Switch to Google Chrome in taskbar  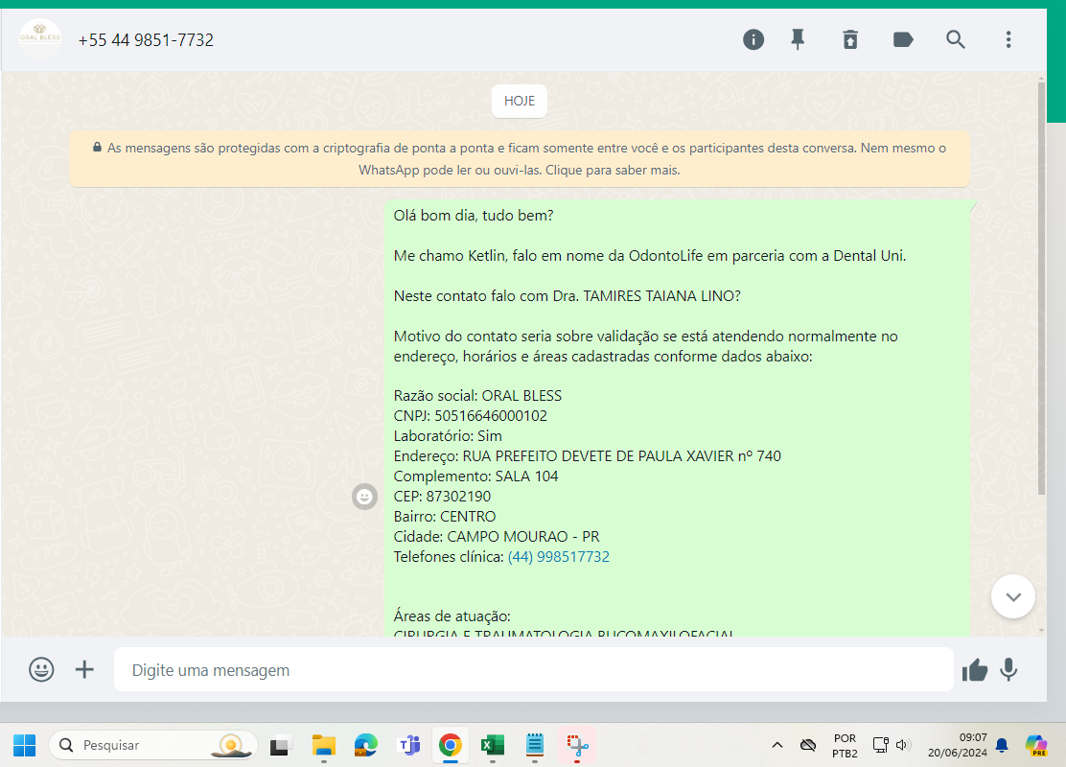click(x=450, y=745)
